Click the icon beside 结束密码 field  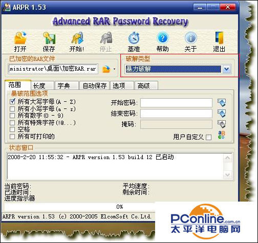tap(222, 114)
